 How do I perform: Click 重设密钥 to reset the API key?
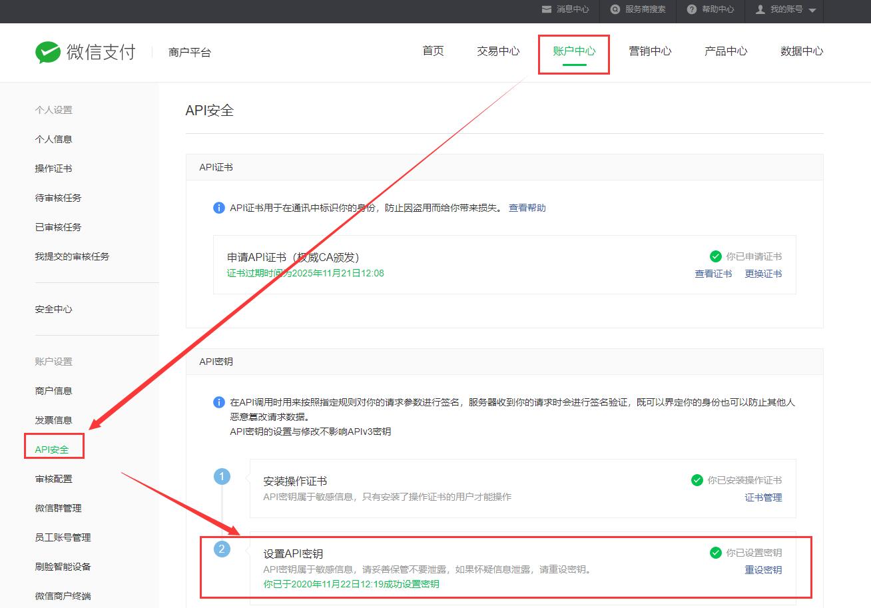pyautogui.click(x=763, y=570)
